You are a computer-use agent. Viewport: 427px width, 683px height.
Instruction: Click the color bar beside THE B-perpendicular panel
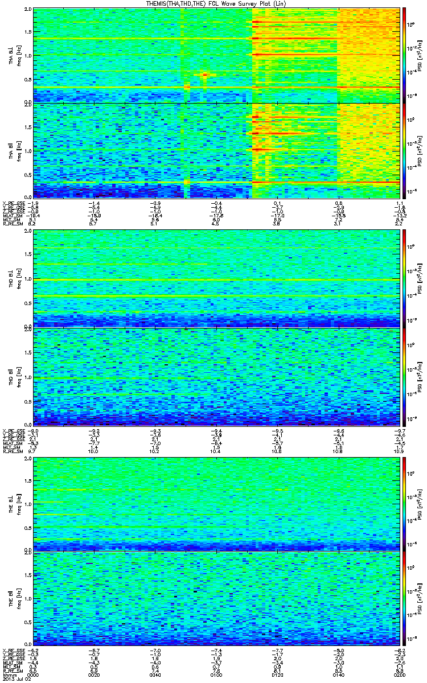405,503
